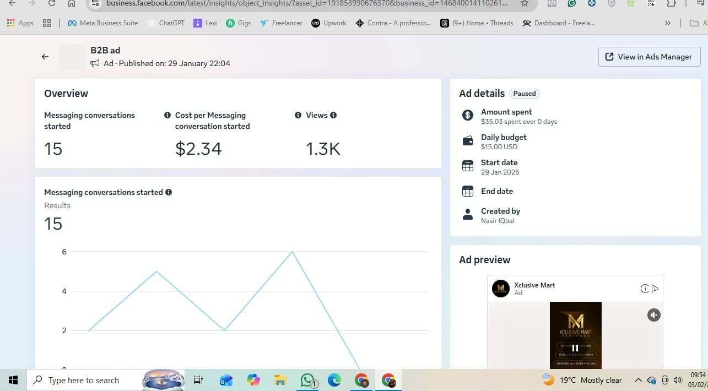Open File Explorer from the taskbar

(x=280, y=380)
